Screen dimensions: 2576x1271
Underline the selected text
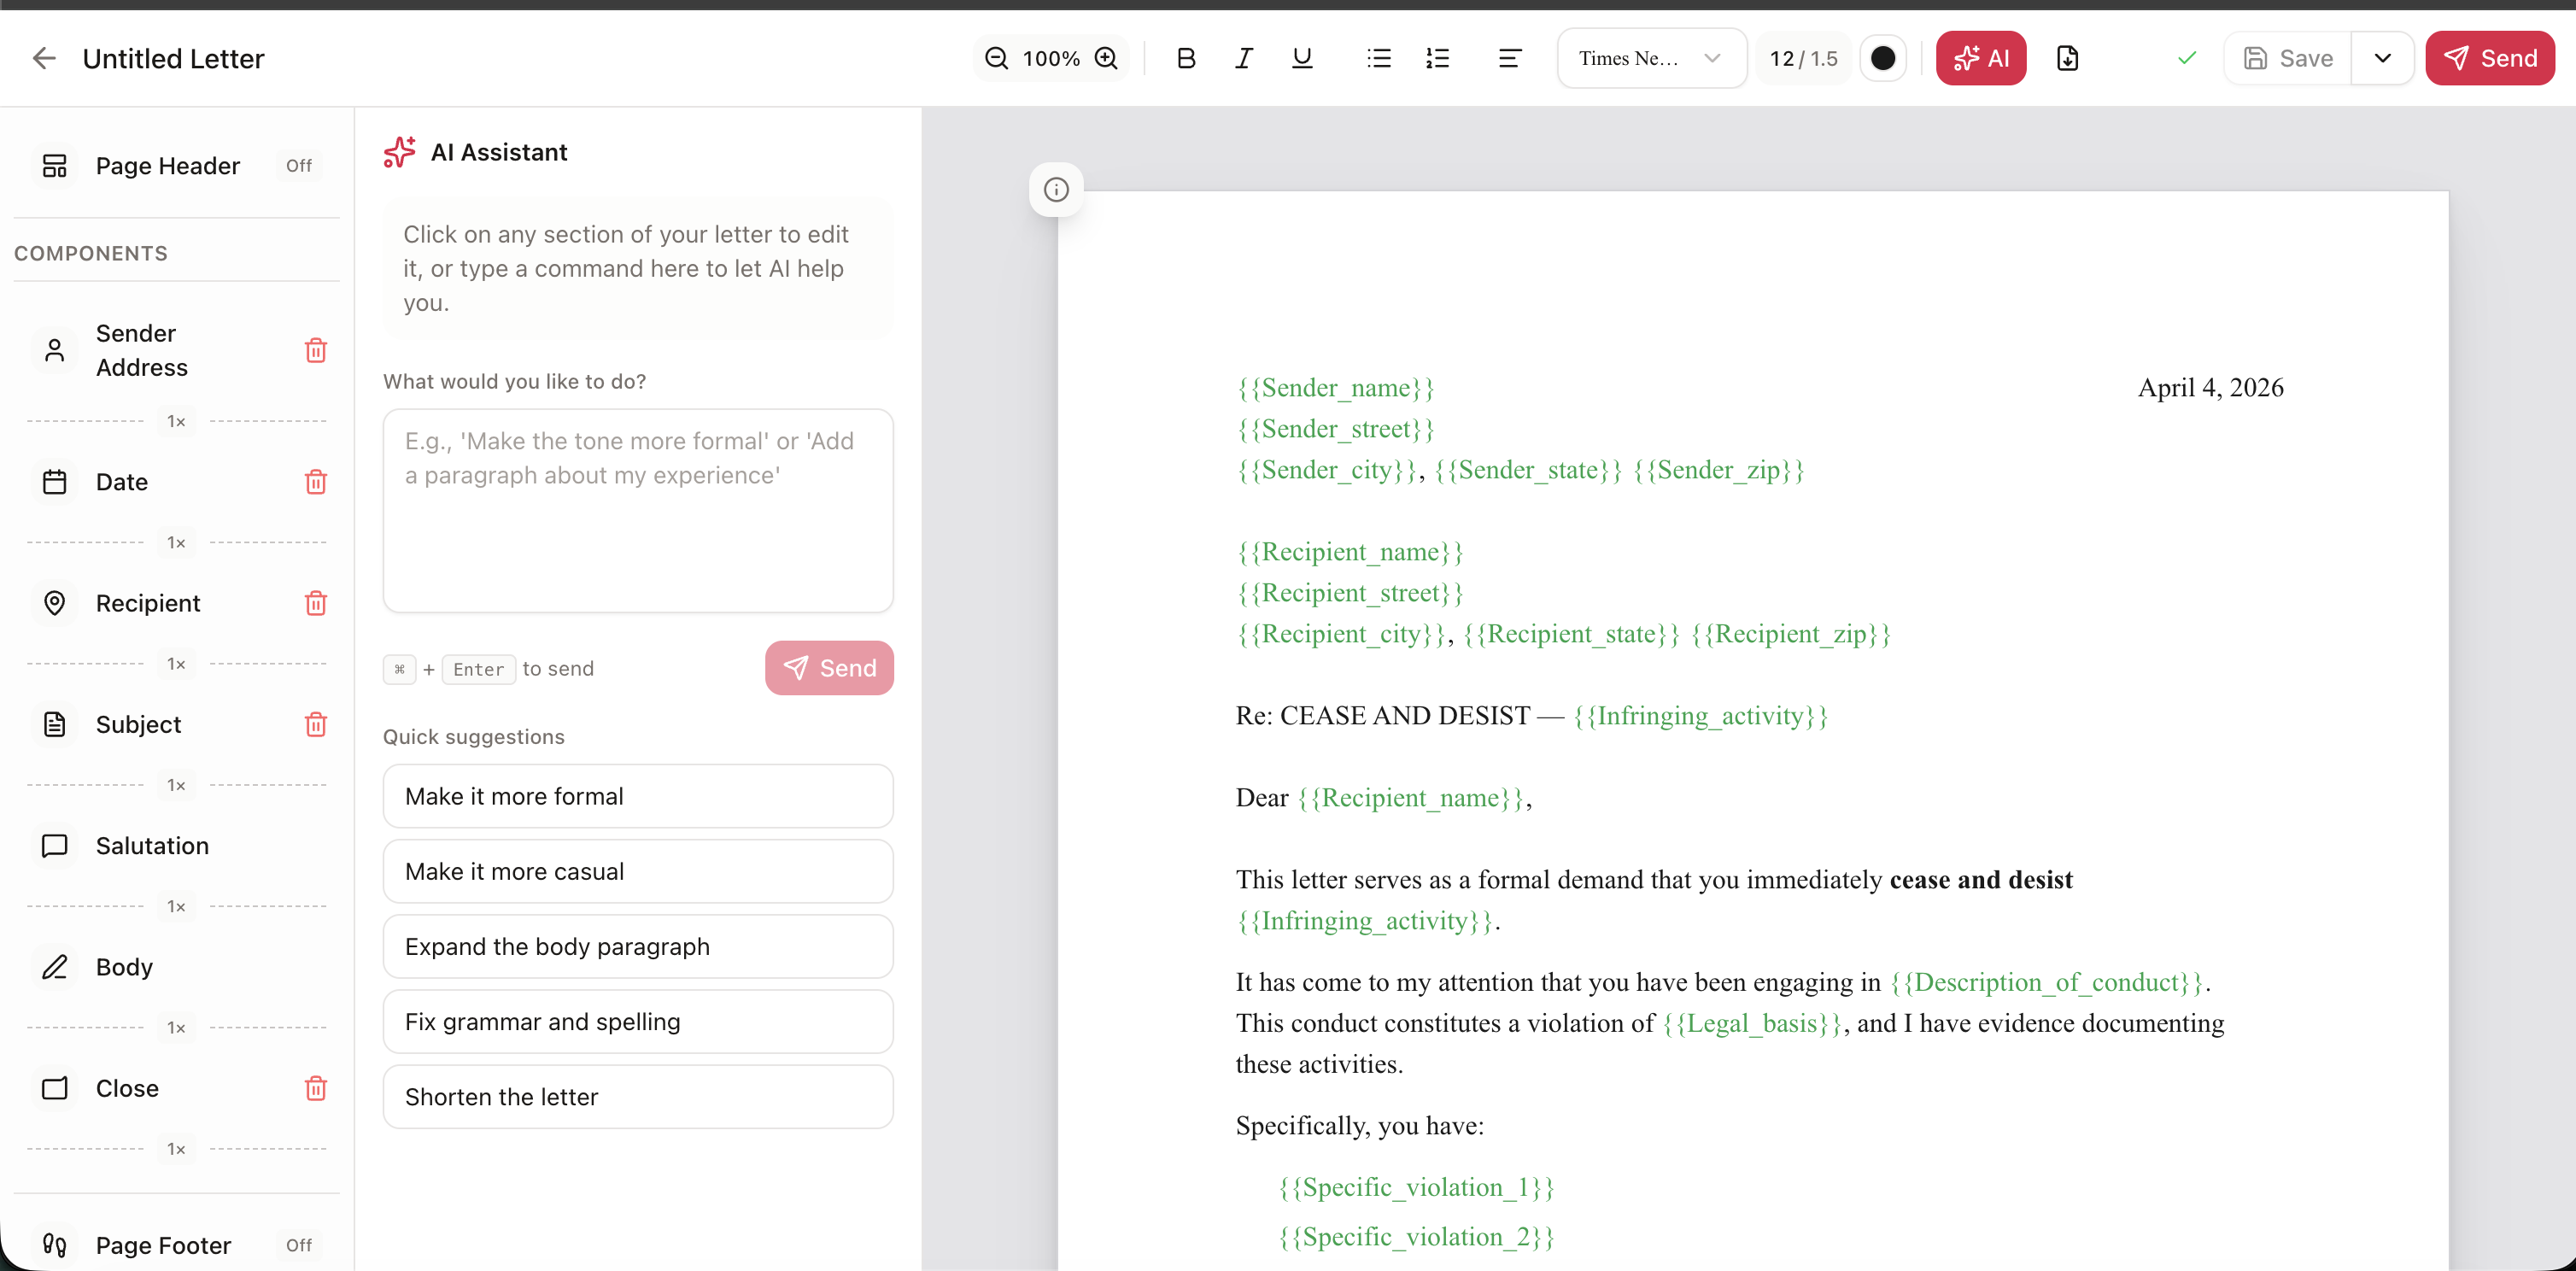click(1301, 58)
